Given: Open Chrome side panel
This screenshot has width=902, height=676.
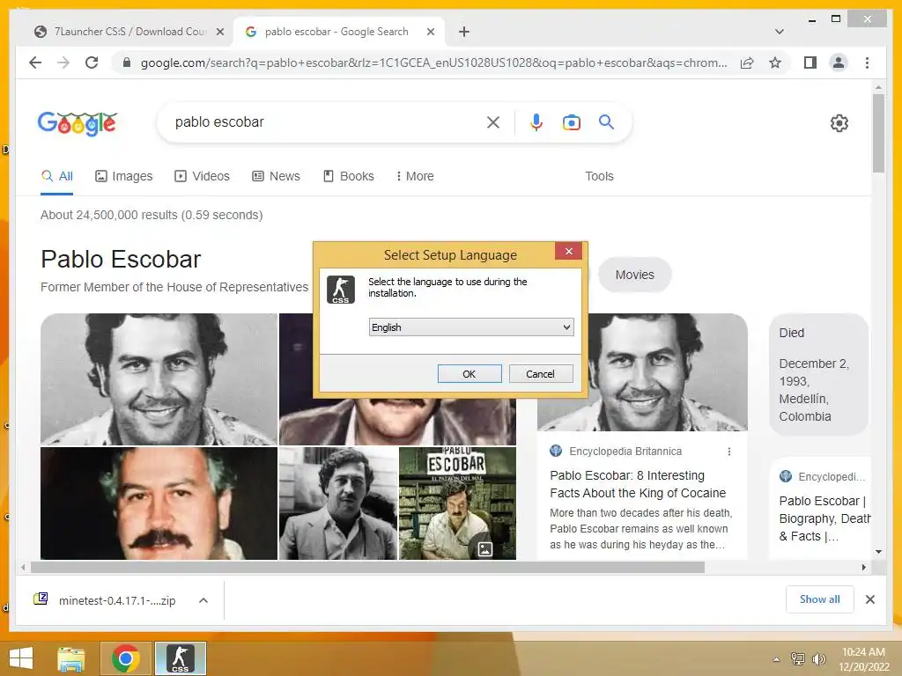Looking at the screenshot, I should [x=810, y=62].
